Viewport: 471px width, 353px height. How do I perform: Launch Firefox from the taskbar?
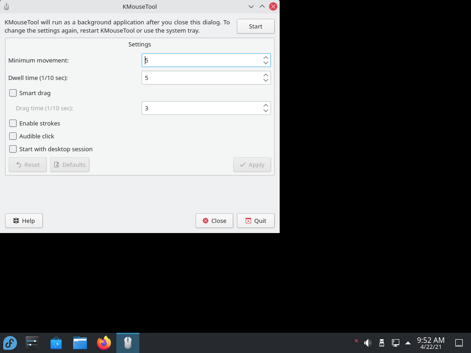tap(104, 343)
